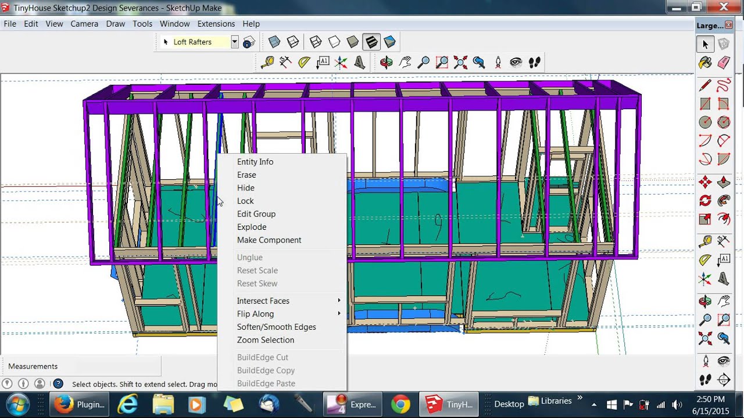Switch to X-Ray face style
This screenshot has width=744, height=418.
pos(274,42)
